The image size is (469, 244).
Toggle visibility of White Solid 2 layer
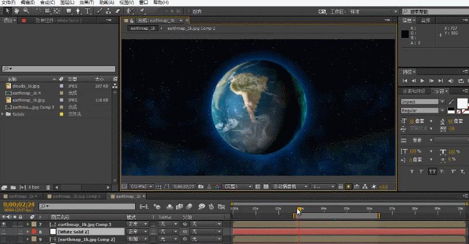point(4,232)
